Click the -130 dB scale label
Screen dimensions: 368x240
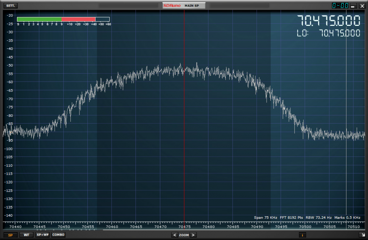pos(9,199)
